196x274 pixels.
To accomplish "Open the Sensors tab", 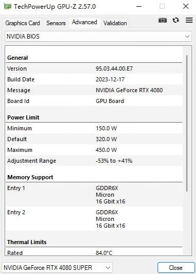I will click(56, 23).
